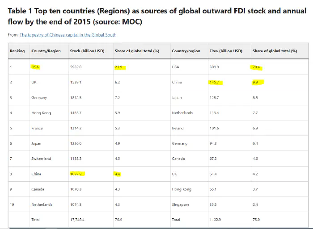313x229 pixels.
Task: Click highlighted China stock value 1097.9
Action: [x=77, y=174]
